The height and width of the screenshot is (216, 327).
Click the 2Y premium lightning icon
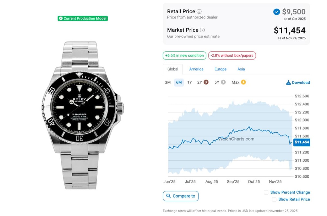(206, 82)
